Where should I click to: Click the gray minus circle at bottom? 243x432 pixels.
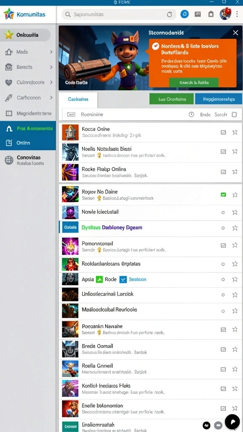click(219, 425)
